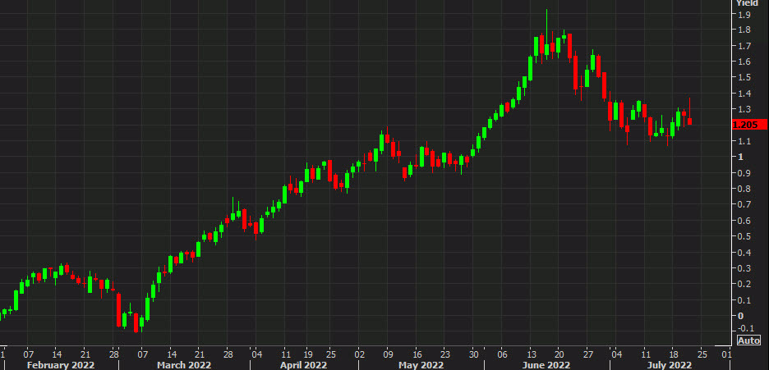This screenshot has width=769, height=370.
Task: Click the 1.1 yield axis value
Action: pyautogui.click(x=744, y=141)
